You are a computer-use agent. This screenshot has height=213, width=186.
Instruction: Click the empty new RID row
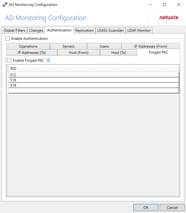click(94, 90)
